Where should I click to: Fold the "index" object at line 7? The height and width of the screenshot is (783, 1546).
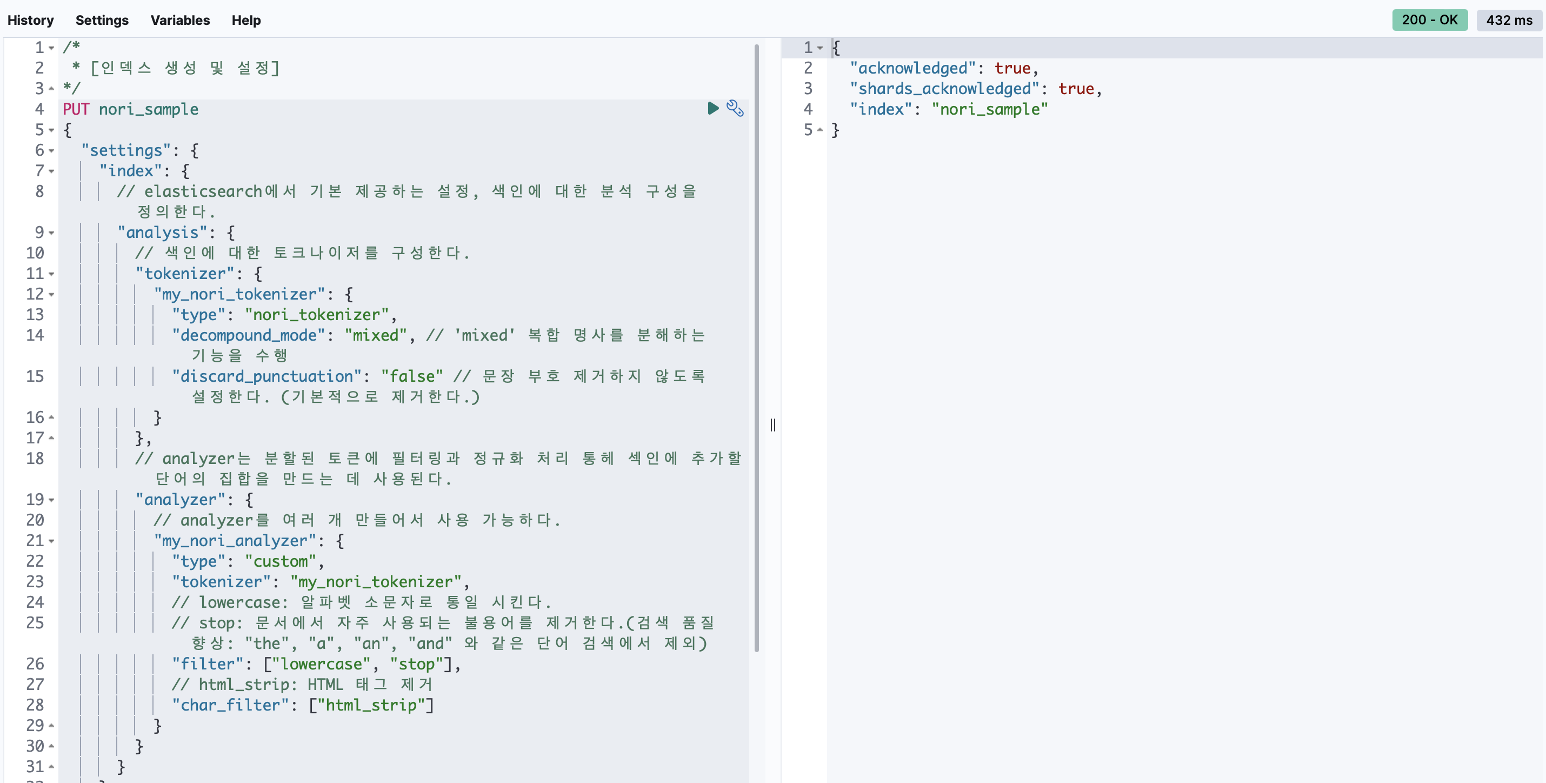pyautogui.click(x=51, y=171)
